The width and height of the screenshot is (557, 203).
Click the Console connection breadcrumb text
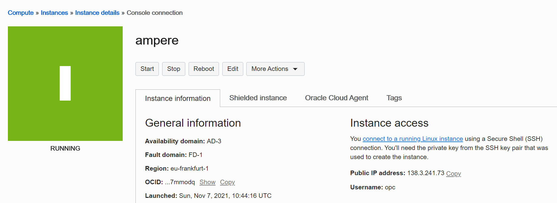155,13
